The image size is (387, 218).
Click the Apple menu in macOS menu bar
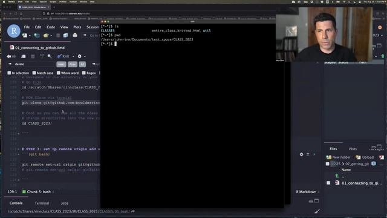coord(4,2)
